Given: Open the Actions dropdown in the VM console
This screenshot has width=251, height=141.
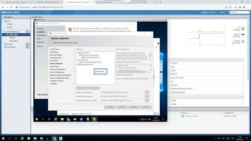Looking at the screenshot, I should click(x=161, y=20).
